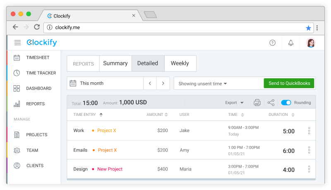Open the hamburger sidebar menu
Screen dimensions: 331x190
click(17, 43)
